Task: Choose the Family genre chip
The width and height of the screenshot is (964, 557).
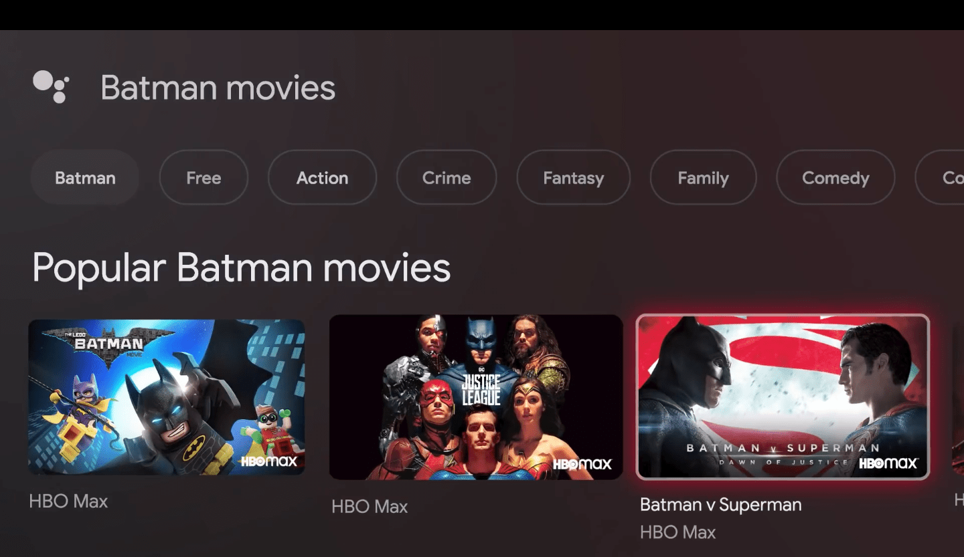Action: tap(703, 178)
